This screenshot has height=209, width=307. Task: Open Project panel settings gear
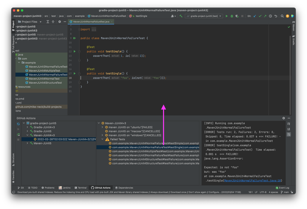pyautogui.click(x=60, y=22)
